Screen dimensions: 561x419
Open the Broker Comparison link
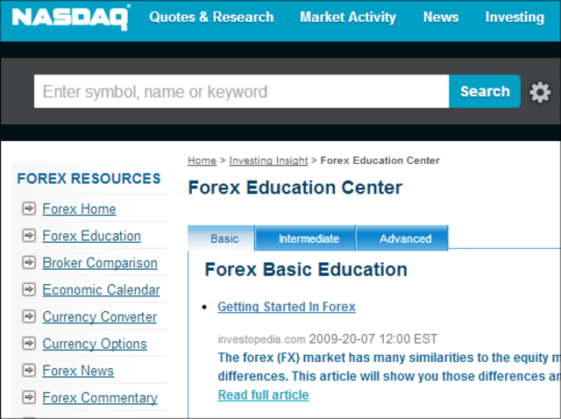pos(100,263)
